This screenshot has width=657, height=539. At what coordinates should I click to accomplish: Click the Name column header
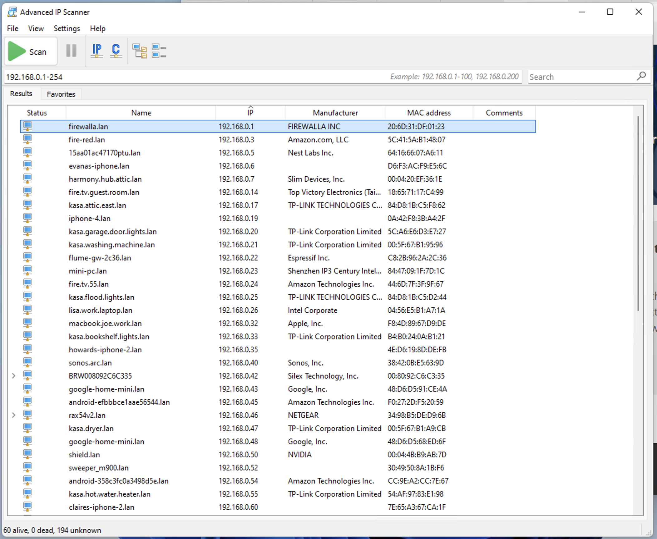pos(141,113)
